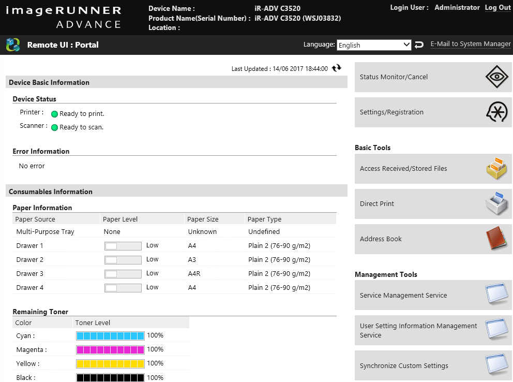Click the green printer status indicator
Image resolution: width=513 pixels, height=382 pixels.
[54, 114]
